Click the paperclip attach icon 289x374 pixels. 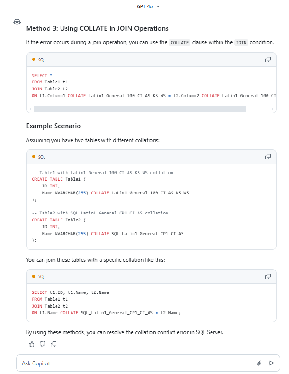[x=259, y=363]
